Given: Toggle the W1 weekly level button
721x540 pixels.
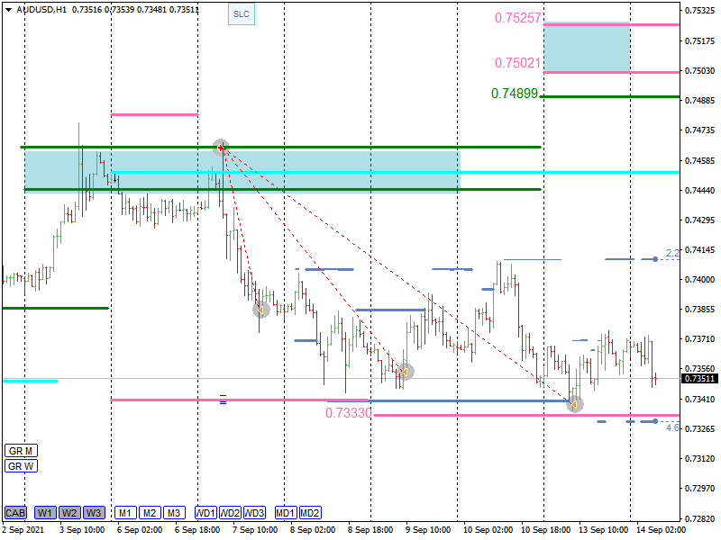Looking at the screenshot, I should coord(45,513).
